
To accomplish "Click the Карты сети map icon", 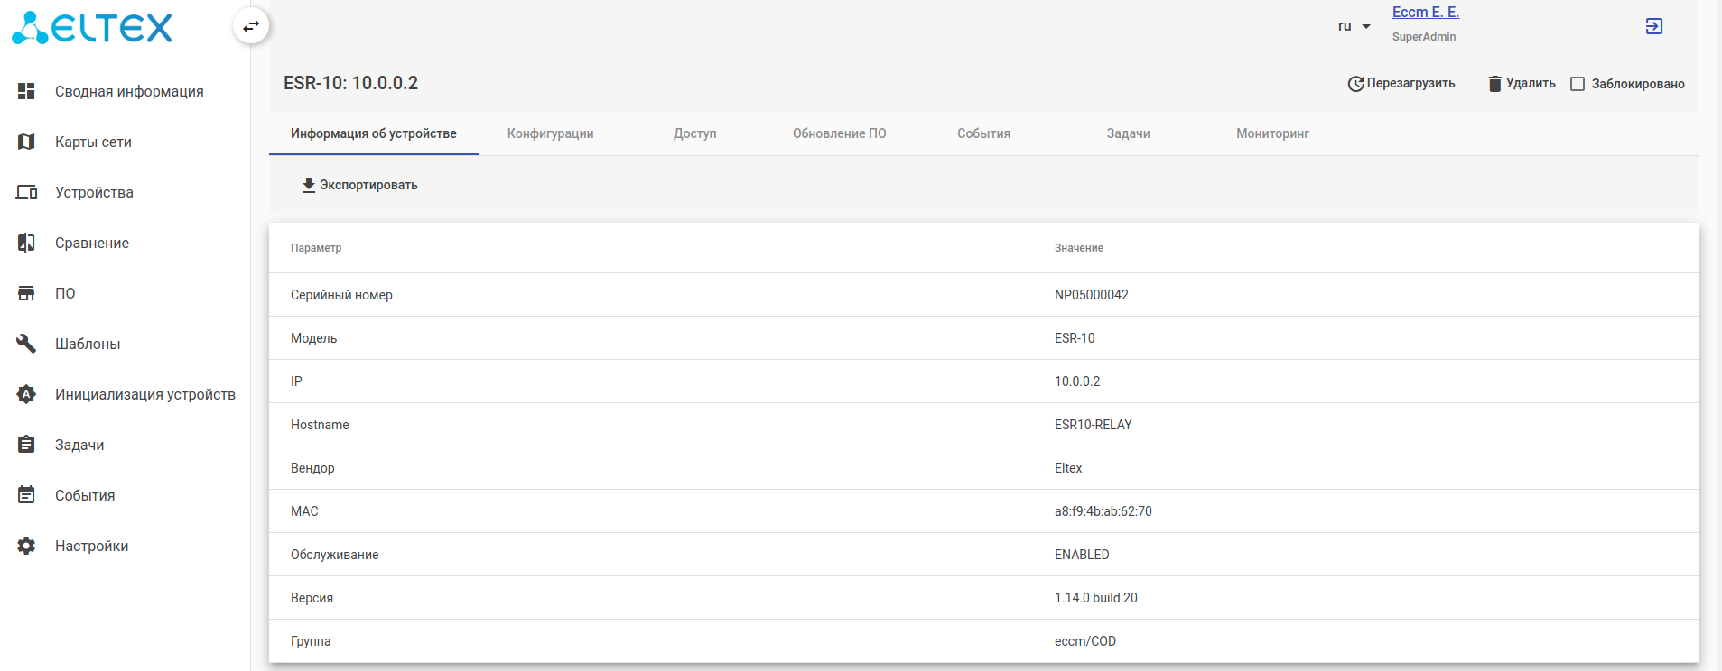I will 26,142.
